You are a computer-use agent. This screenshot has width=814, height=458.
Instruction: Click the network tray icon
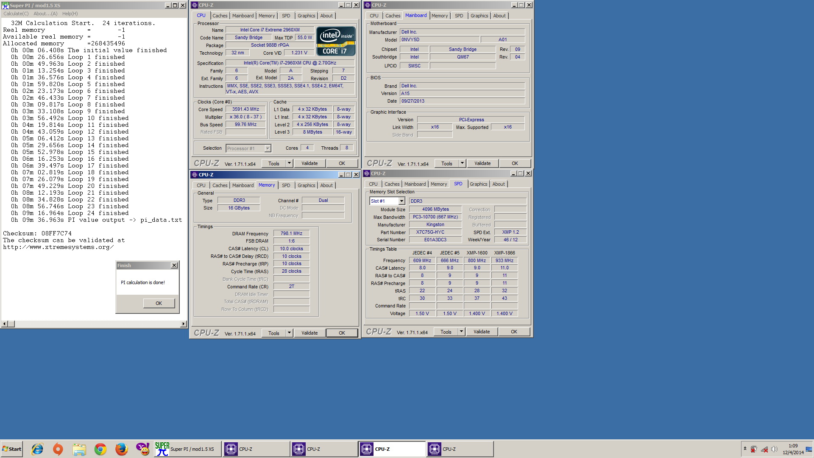click(764, 449)
